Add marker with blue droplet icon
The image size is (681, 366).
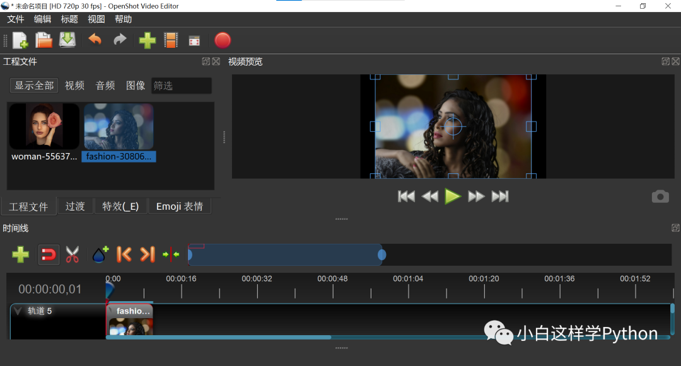coord(100,254)
